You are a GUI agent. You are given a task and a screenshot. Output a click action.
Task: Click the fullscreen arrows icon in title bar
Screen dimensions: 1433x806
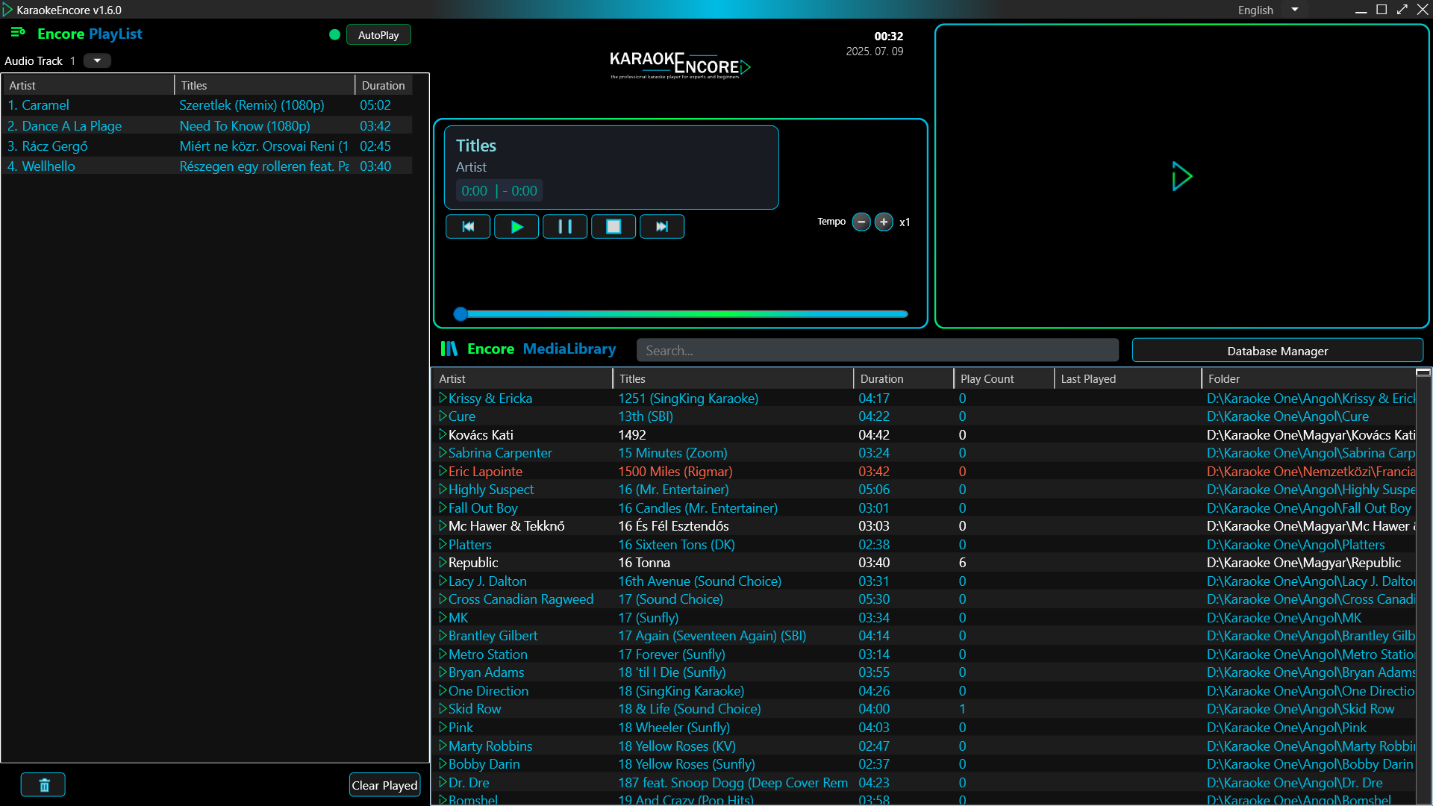point(1402,10)
